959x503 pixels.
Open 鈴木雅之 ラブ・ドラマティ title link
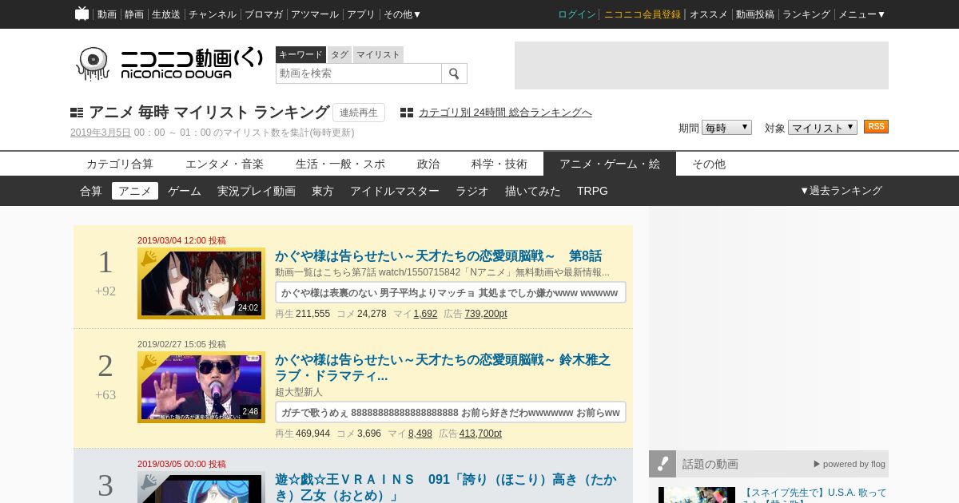click(x=443, y=367)
